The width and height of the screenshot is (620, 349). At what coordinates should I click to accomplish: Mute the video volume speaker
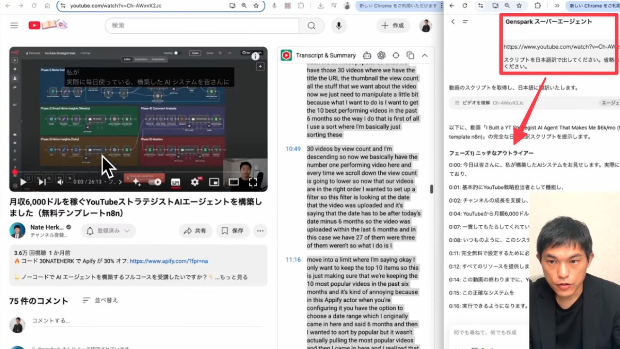click(x=60, y=182)
